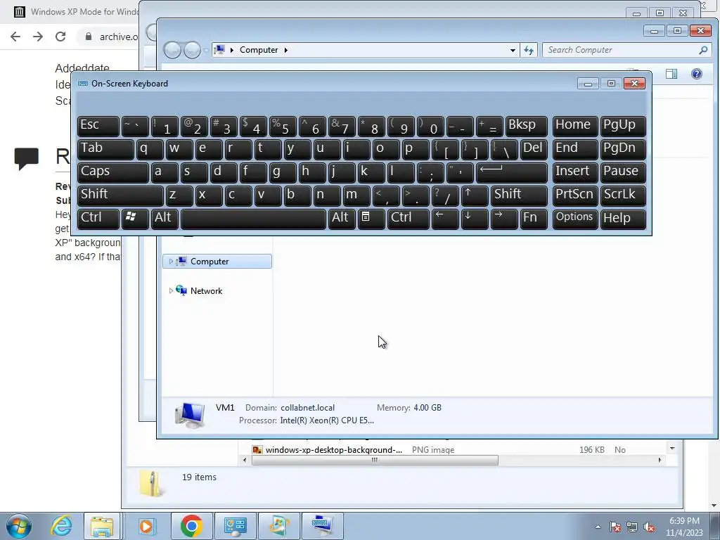
Task: Toggle the left Alt key
Action: [165, 219]
